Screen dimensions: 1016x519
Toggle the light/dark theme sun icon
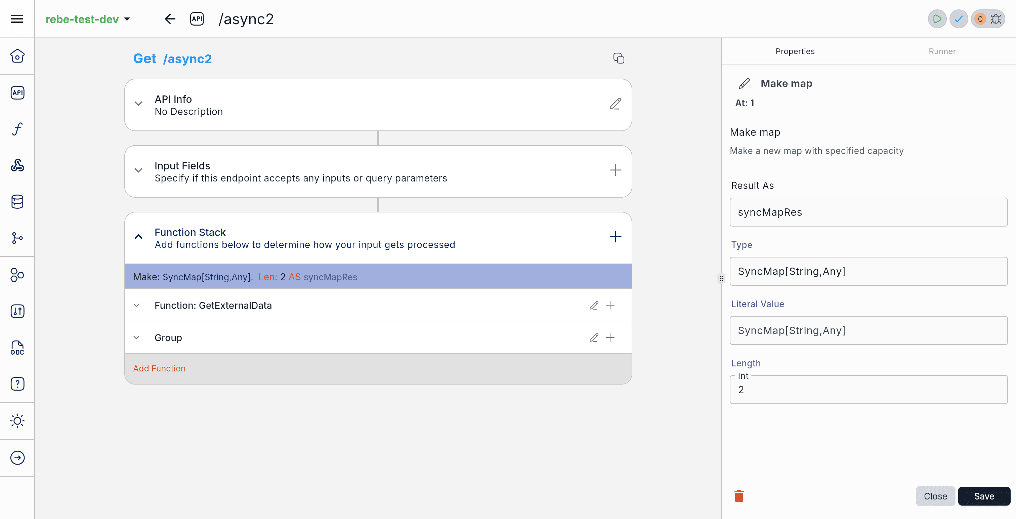pyautogui.click(x=17, y=421)
